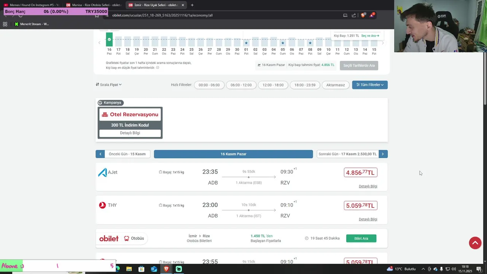
Task: Click the Brave browser taskbar icon
Action: [x=166, y=269]
